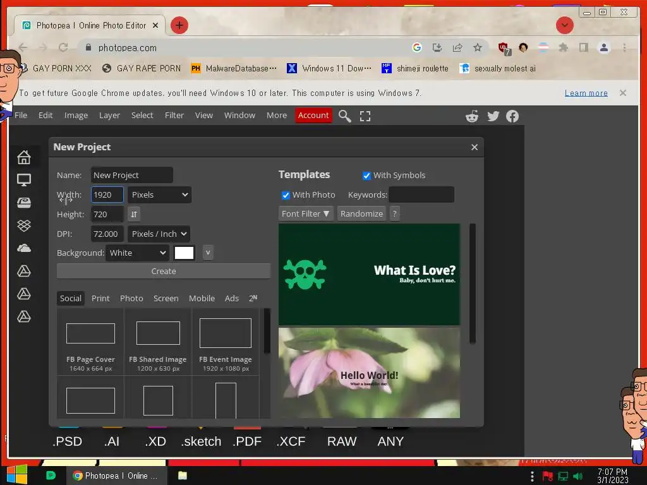Open the Font Filter dropdown
The image size is (647, 485).
pyautogui.click(x=306, y=213)
